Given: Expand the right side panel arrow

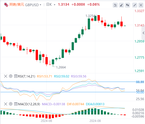Looking at the screenshot, I should point(143,33).
